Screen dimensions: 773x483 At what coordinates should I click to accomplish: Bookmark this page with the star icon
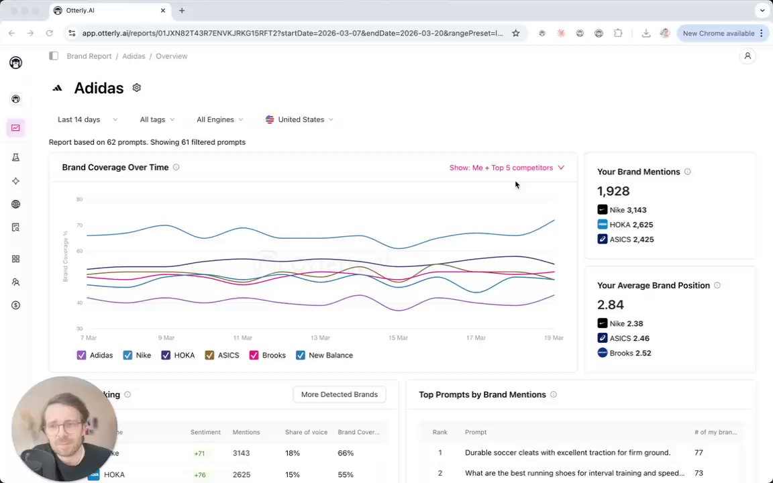515,33
